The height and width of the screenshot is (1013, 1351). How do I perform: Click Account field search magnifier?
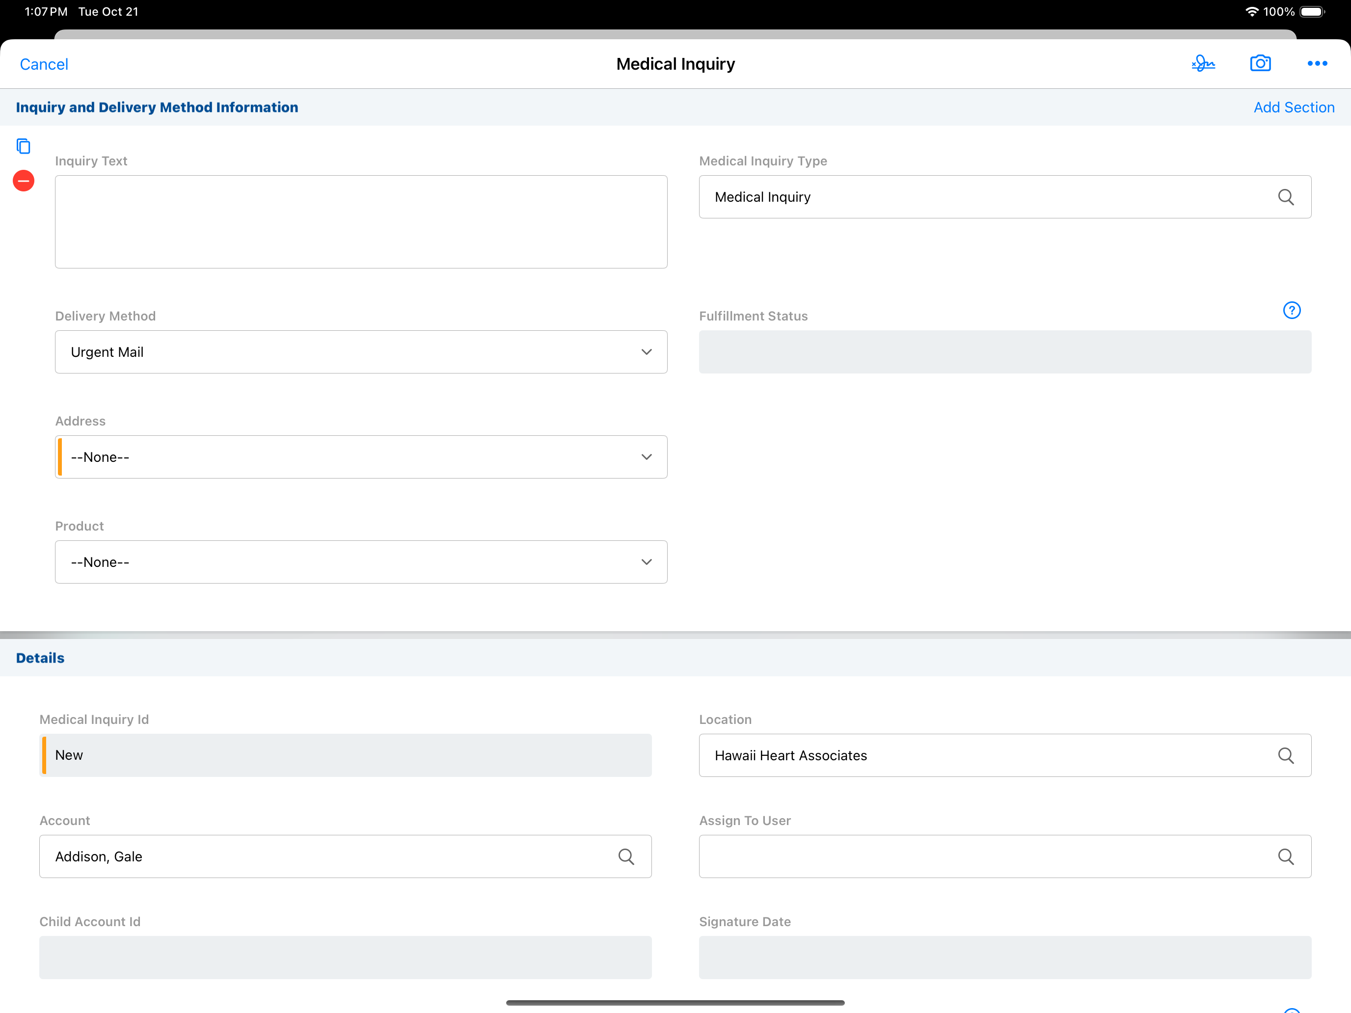(x=626, y=856)
